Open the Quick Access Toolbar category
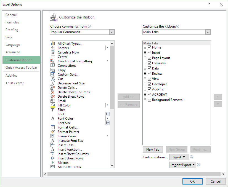Image resolution: width=228 pixels, height=187 pixels. point(21,67)
